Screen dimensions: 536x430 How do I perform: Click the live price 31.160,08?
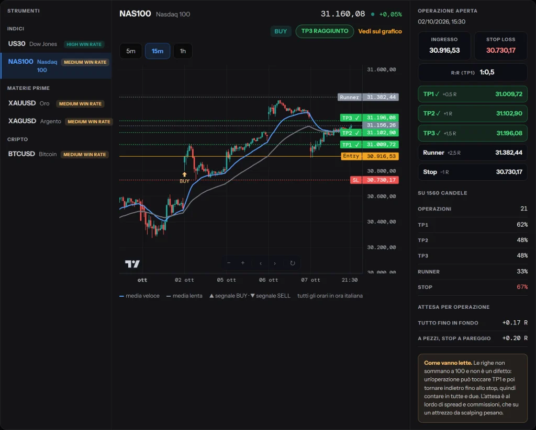point(343,14)
